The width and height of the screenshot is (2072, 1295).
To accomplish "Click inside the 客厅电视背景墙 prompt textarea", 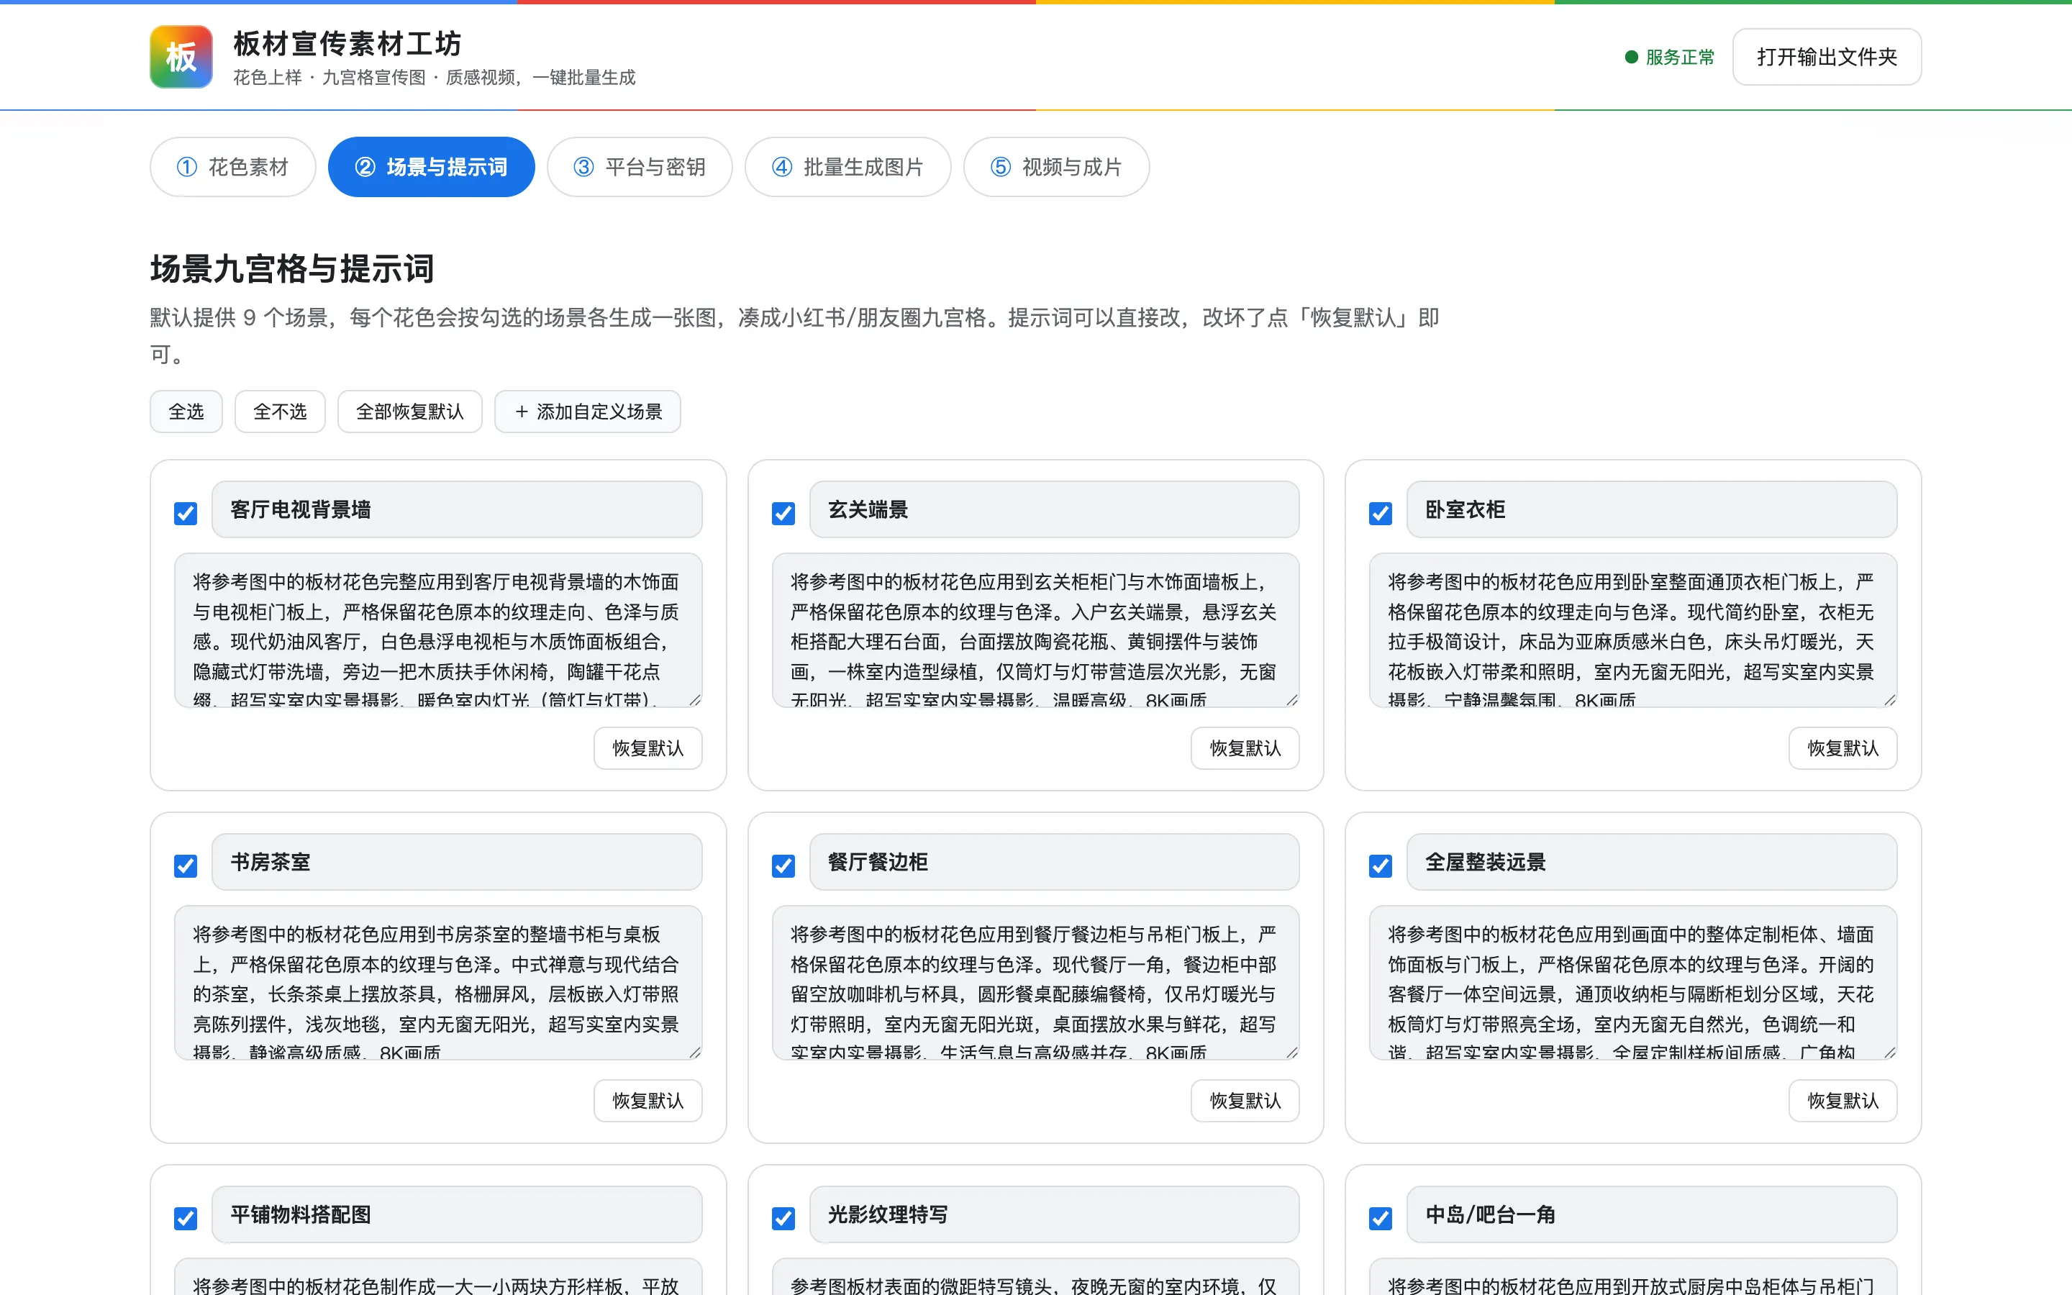I will click(x=438, y=630).
